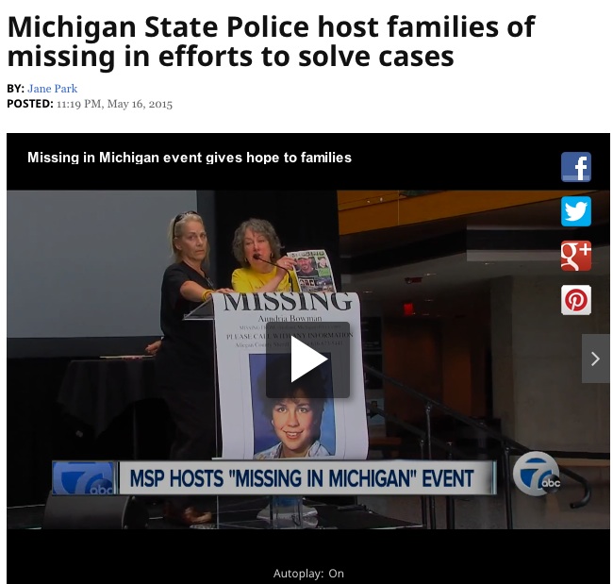Click video title about hope to families
The height and width of the screenshot is (584, 613).
pos(190,158)
